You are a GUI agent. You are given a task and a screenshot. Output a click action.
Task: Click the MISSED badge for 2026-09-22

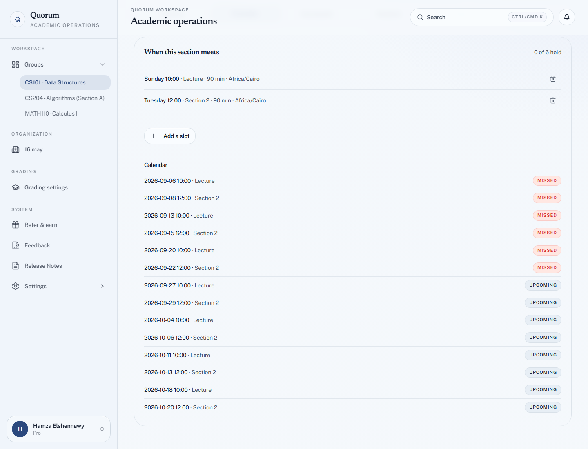[547, 268]
